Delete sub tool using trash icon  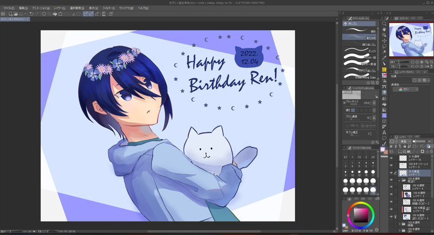tap(377, 82)
